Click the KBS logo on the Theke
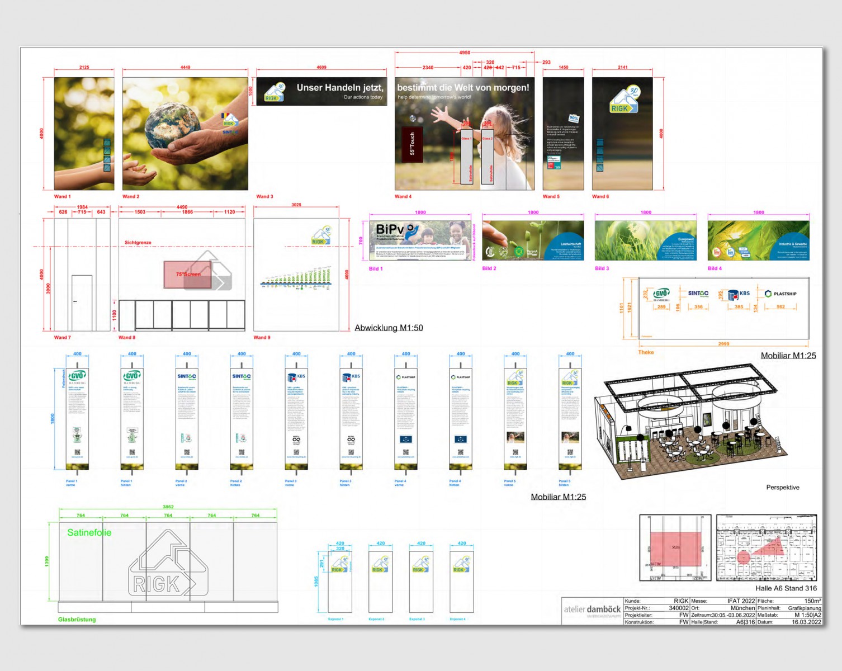Screen dimensions: 842x671 [x=739, y=294]
